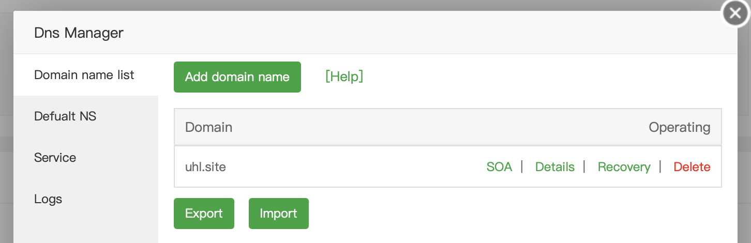Close the Dns Manager dialog
The width and height of the screenshot is (751, 243).
point(735,14)
